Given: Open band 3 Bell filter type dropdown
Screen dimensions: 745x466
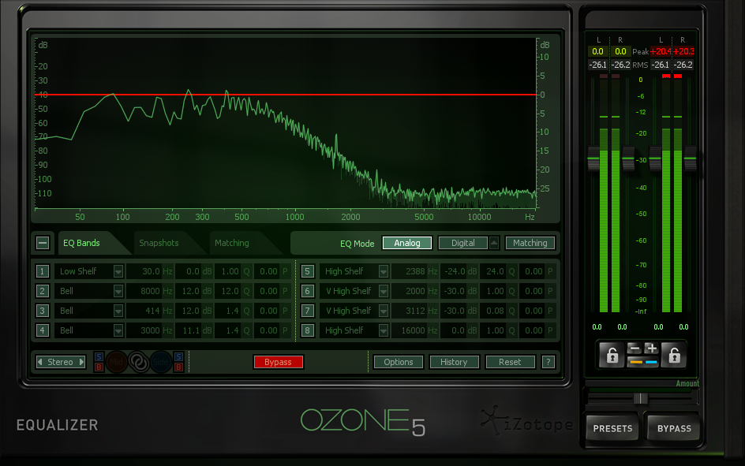Looking at the screenshot, I should pos(118,311).
